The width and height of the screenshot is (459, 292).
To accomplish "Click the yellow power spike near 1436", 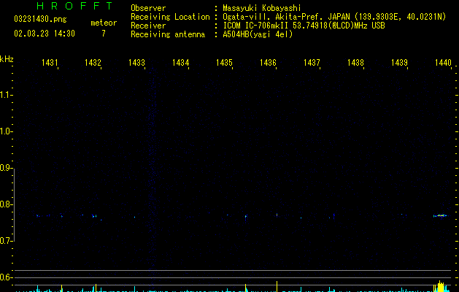I will tap(277, 286).
